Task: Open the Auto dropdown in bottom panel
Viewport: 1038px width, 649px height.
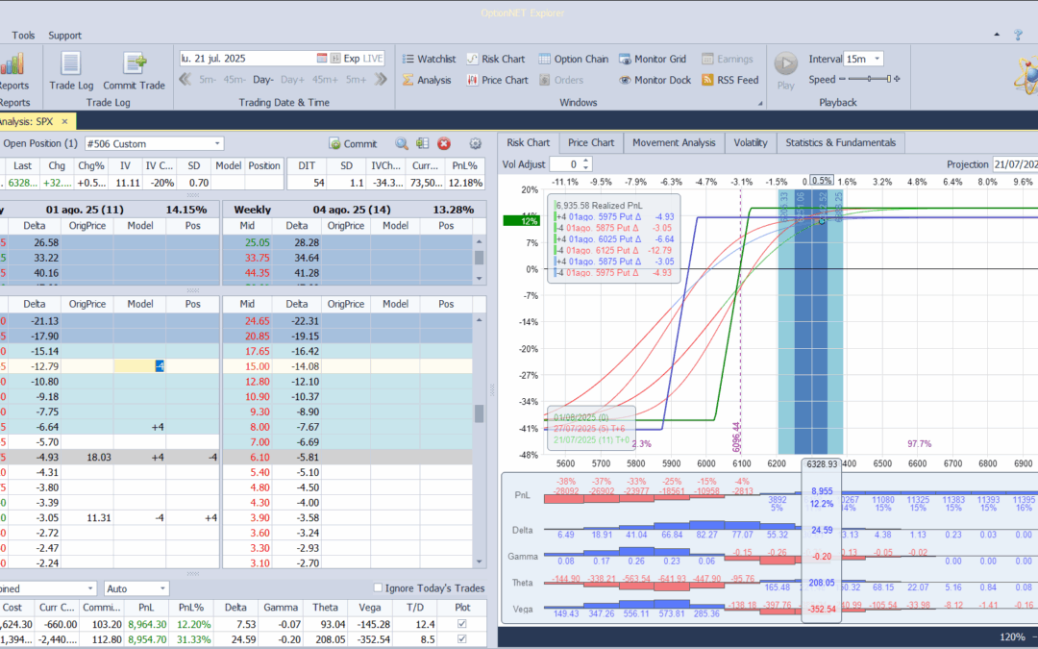Action: [161, 588]
